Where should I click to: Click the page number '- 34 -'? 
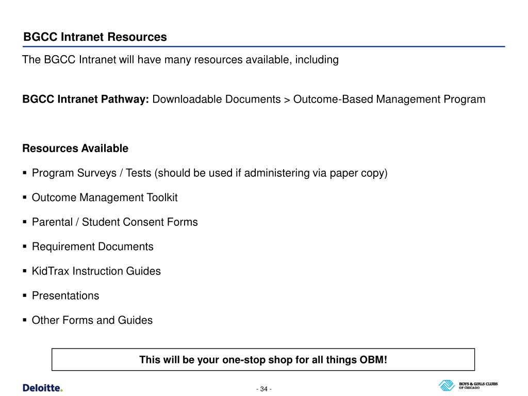263,389
